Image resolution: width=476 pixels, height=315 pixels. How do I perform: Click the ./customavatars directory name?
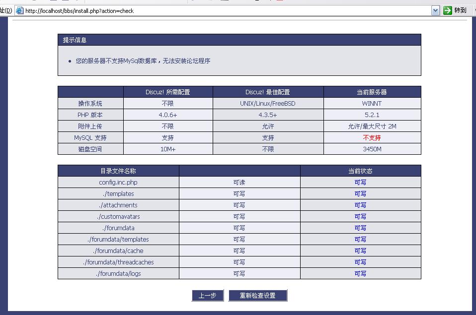tap(118, 216)
